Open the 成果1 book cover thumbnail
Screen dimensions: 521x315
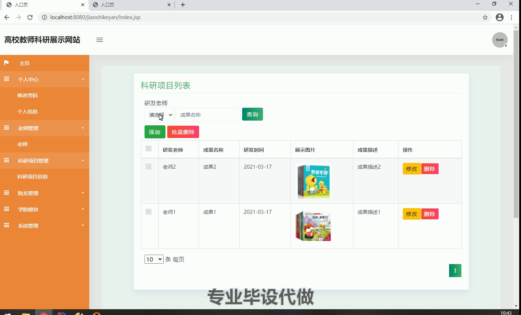(x=313, y=226)
